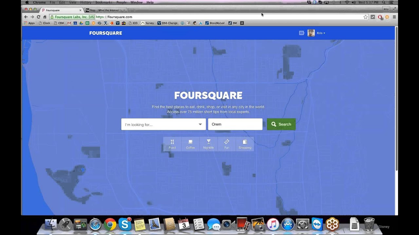Open Spotlight search magnifier in menu bar
419x235 pixels.
click(x=384, y=2)
